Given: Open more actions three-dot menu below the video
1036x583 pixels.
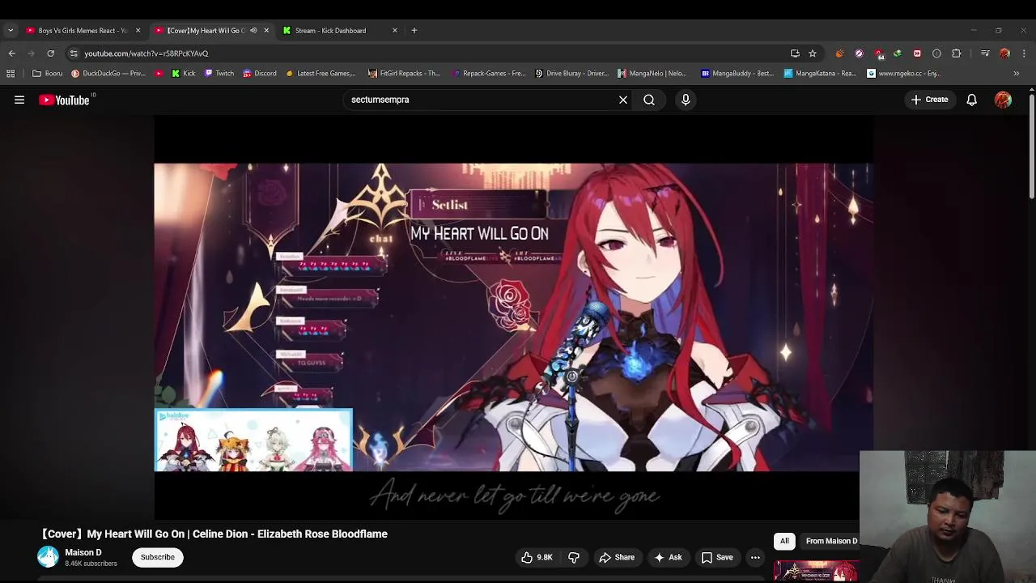Looking at the screenshot, I should click(x=755, y=557).
